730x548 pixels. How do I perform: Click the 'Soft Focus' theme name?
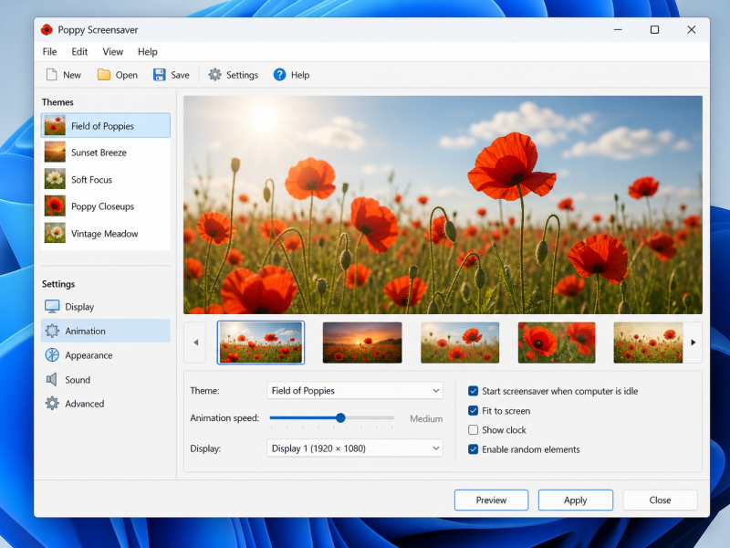click(91, 179)
